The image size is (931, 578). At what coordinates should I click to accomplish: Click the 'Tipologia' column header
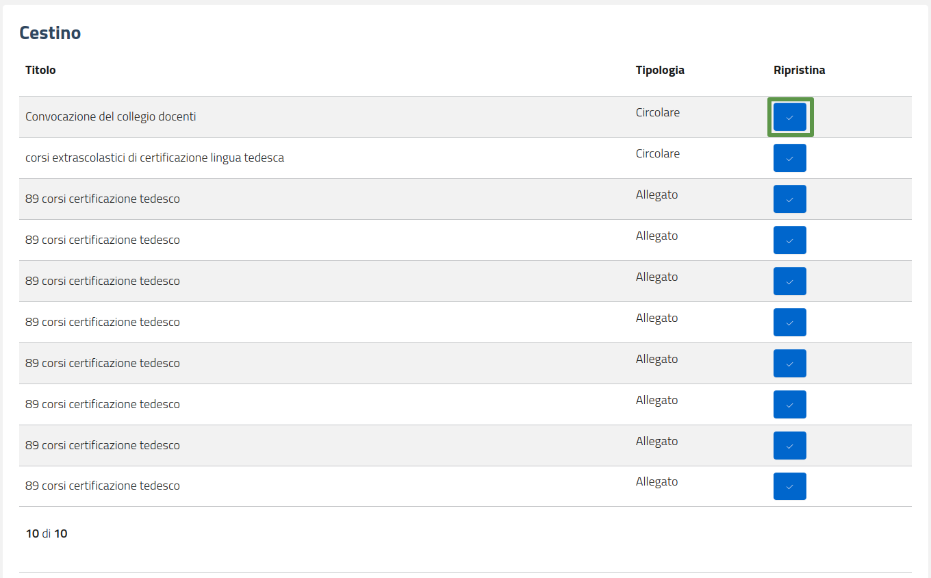point(659,70)
